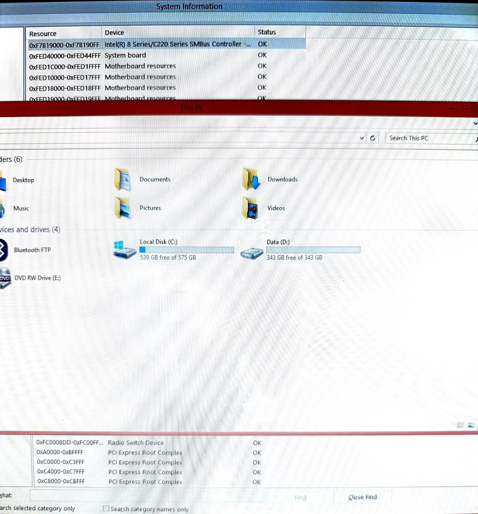The width and height of the screenshot is (478, 514).
Task: Select the Bluetooth FTP device icon
Action: pyautogui.click(x=4, y=250)
